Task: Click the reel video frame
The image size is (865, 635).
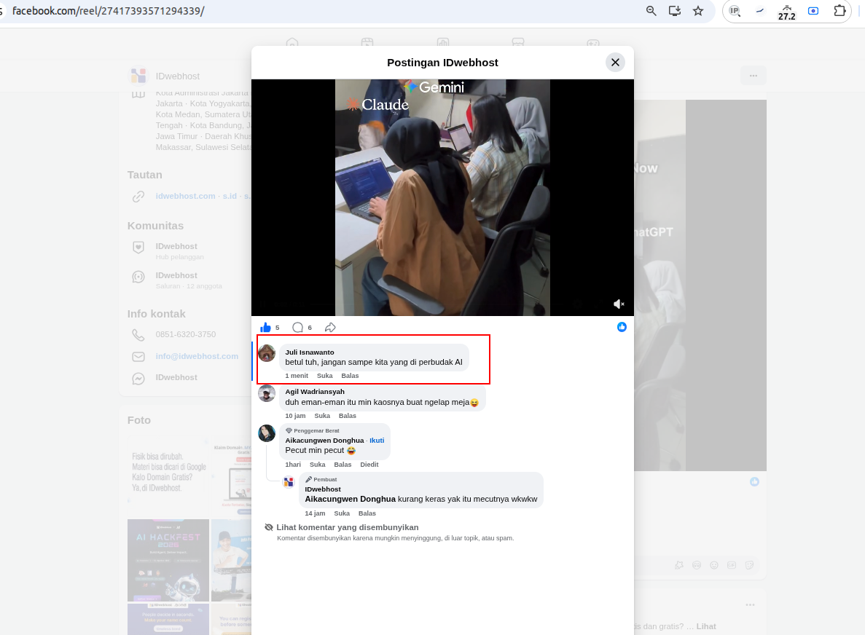Action: [x=442, y=197]
